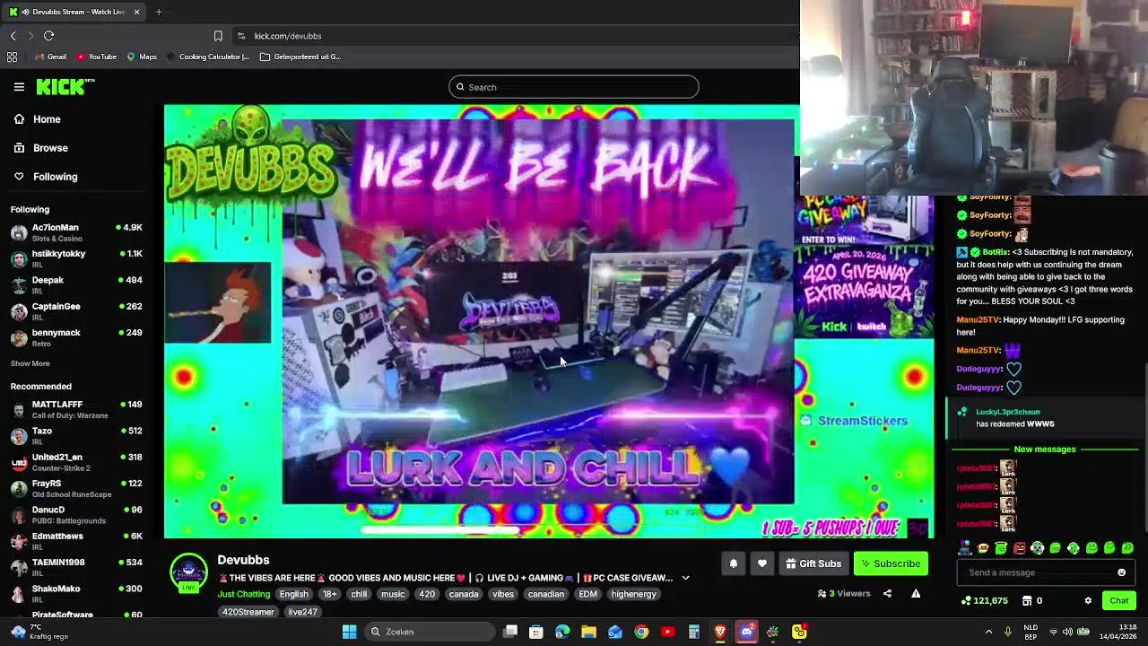The height and width of the screenshot is (646, 1148).
Task: Click the browser address bar URL
Action: pos(288,36)
